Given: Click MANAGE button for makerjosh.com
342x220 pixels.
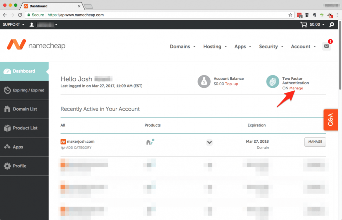Looking at the screenshot, I should point(315,142).
